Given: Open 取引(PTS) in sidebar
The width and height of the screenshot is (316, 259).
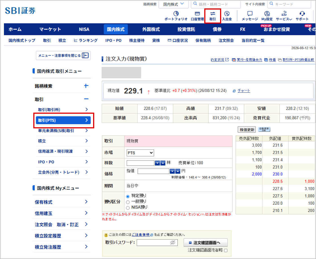Looking at the screenshot, I should tap(63, 120).
